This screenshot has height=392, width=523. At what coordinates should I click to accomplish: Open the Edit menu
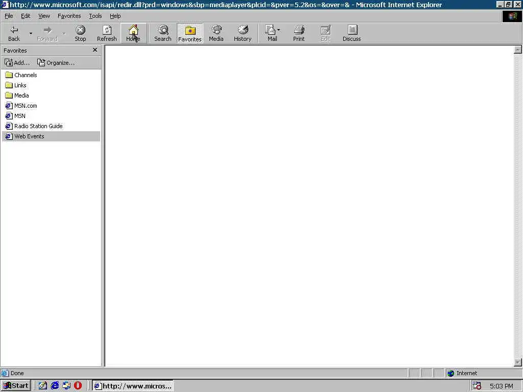point(26,16)
